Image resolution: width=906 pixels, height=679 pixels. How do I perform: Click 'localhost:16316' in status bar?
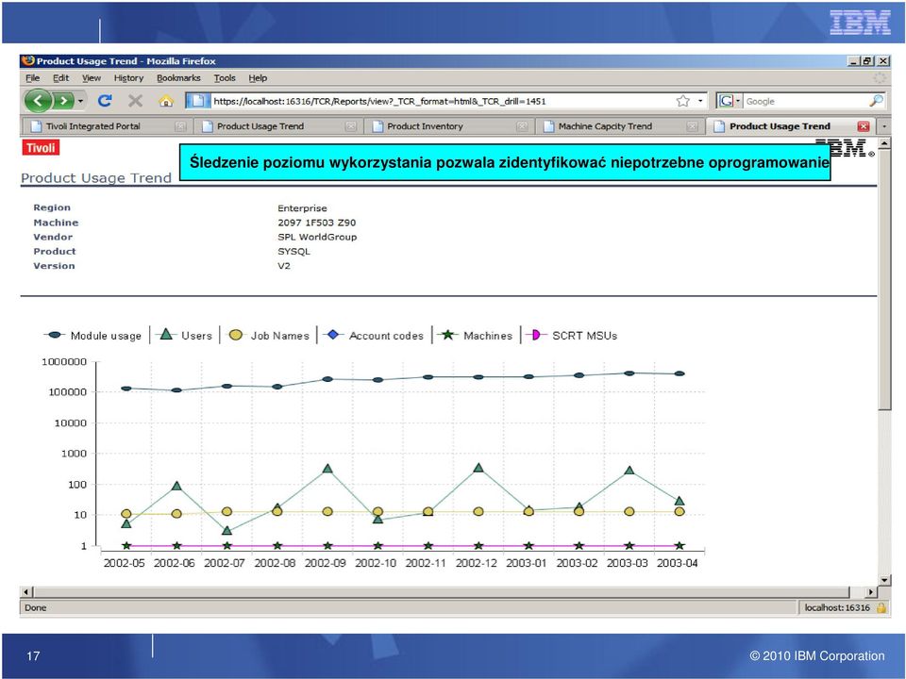[x=837, y=607]
